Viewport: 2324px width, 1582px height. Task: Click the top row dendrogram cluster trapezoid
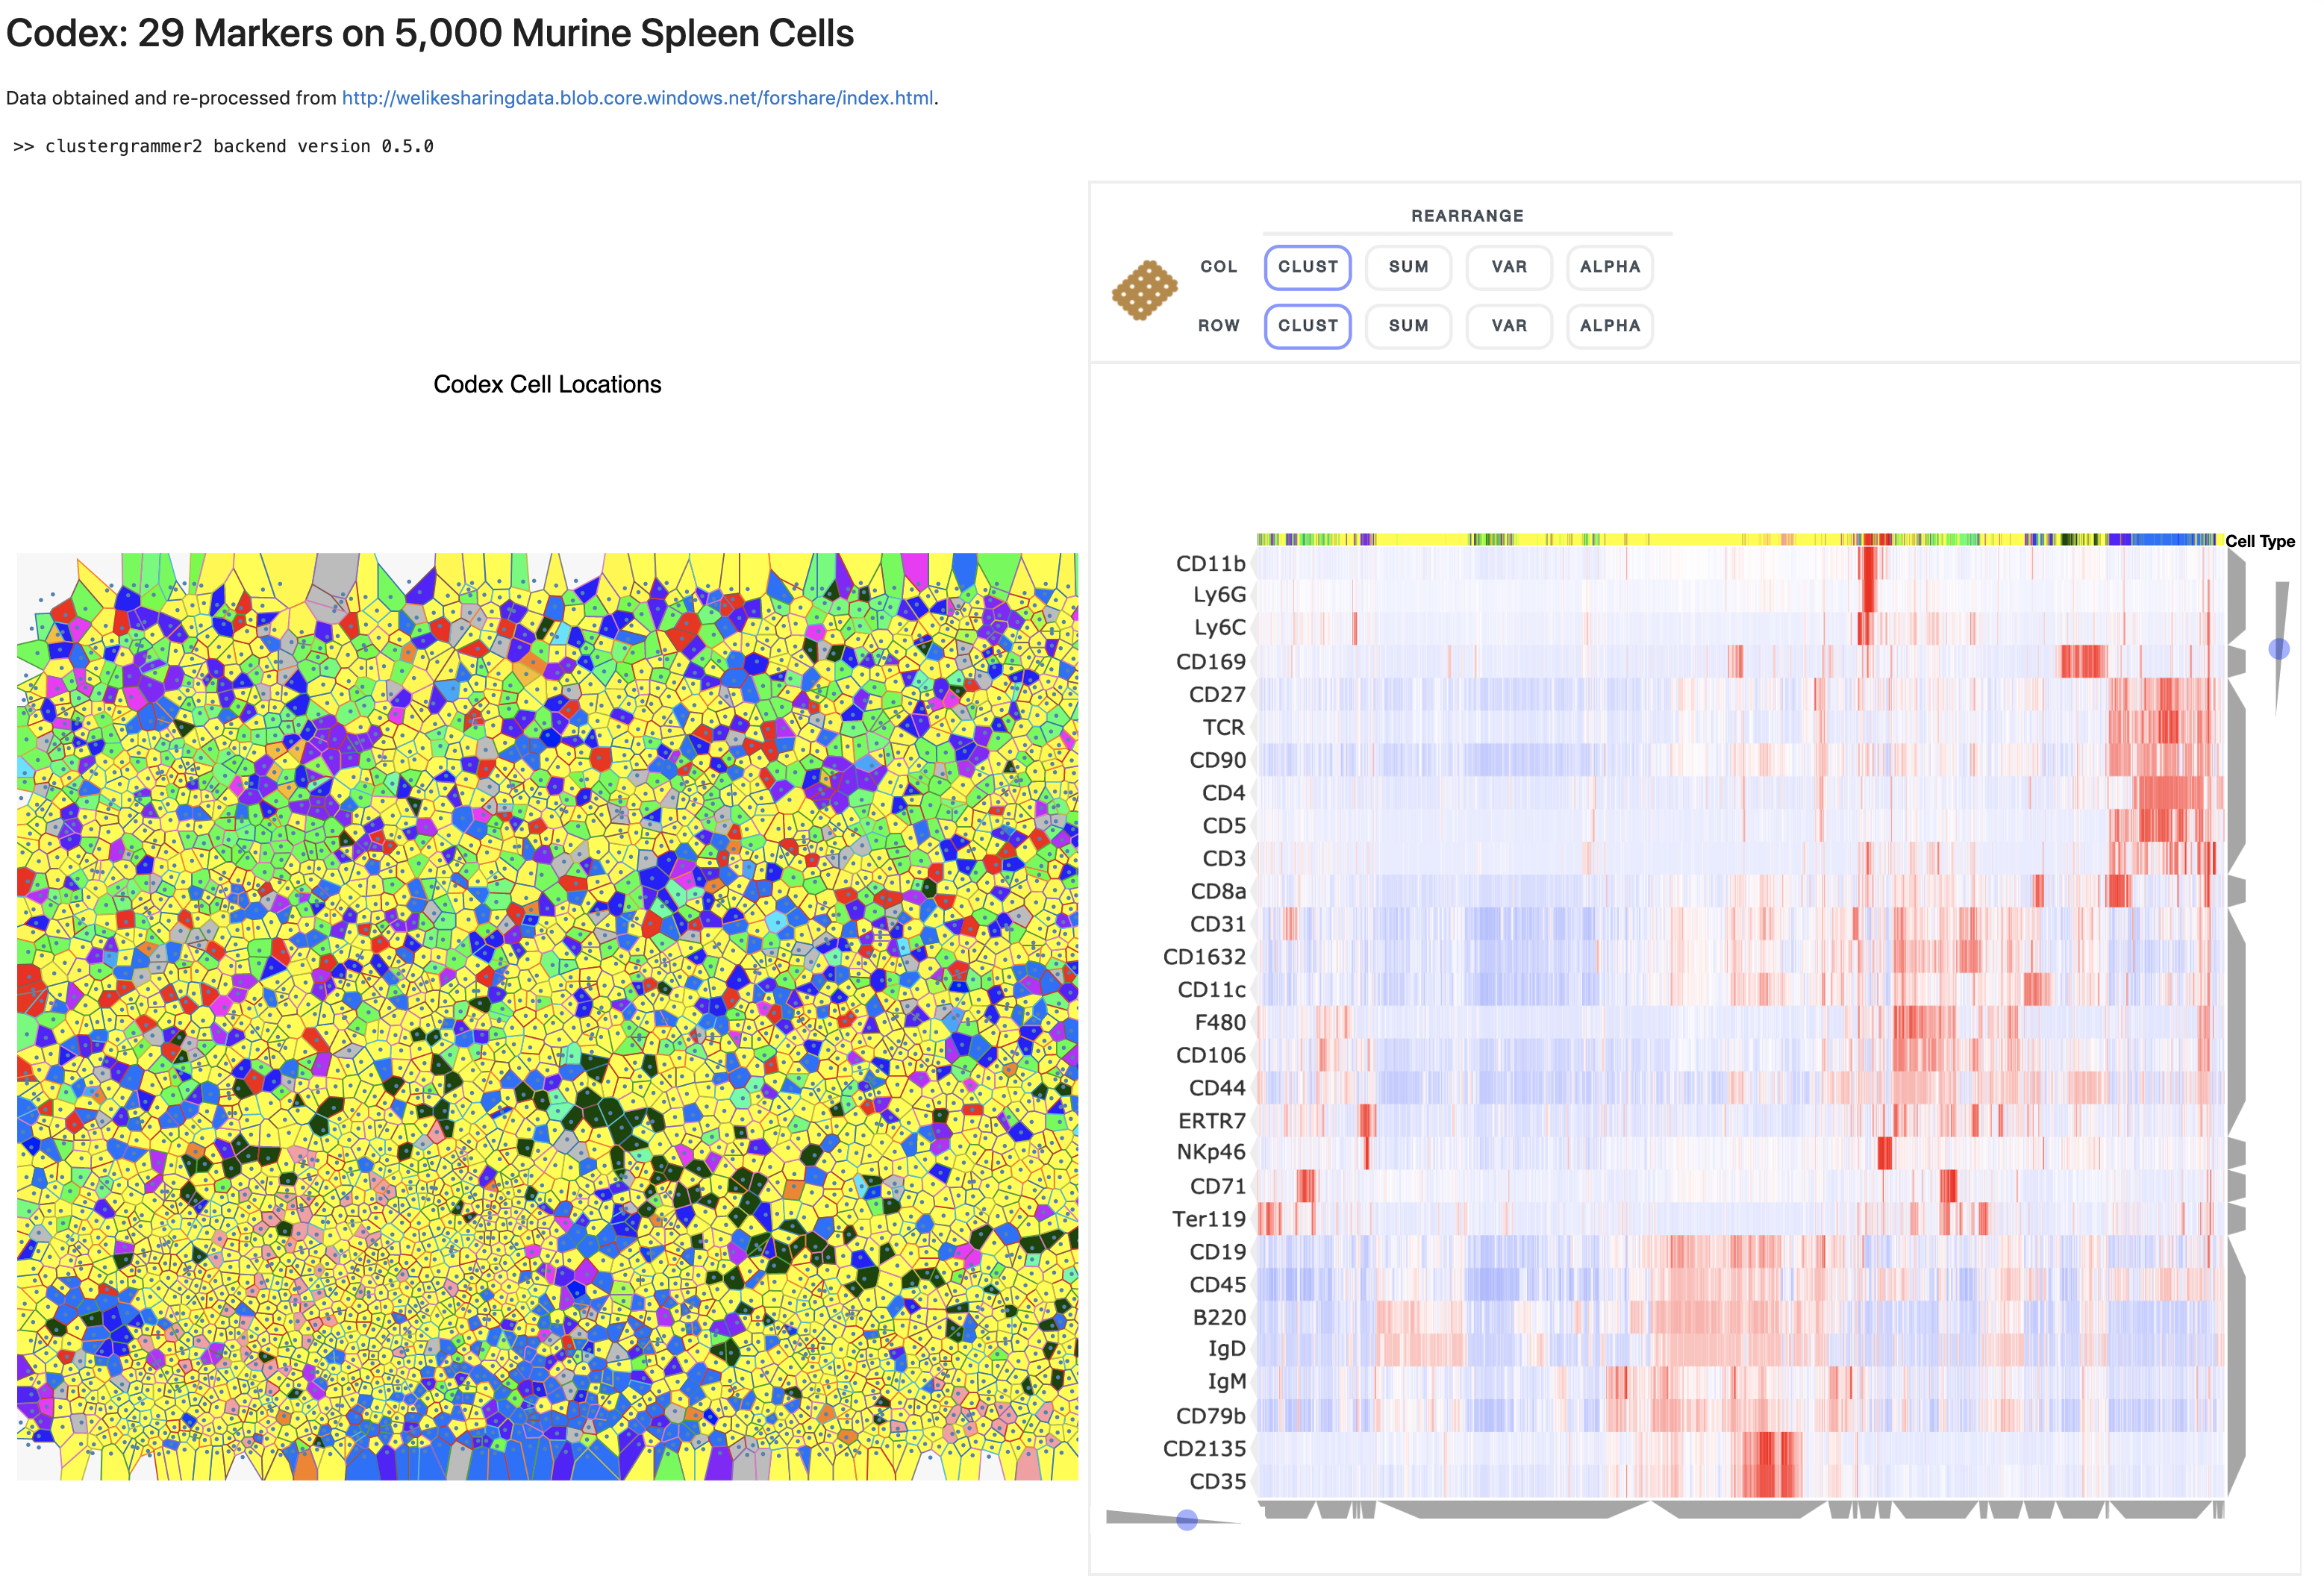[x=2236, y=595]
